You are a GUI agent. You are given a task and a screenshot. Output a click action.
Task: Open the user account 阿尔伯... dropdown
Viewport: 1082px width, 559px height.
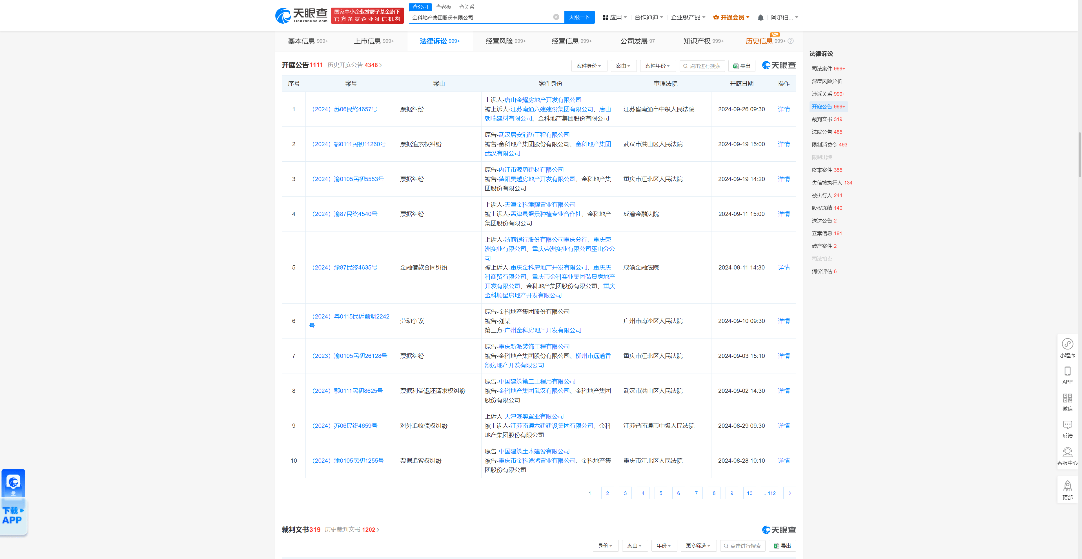[x=784, y=18]
